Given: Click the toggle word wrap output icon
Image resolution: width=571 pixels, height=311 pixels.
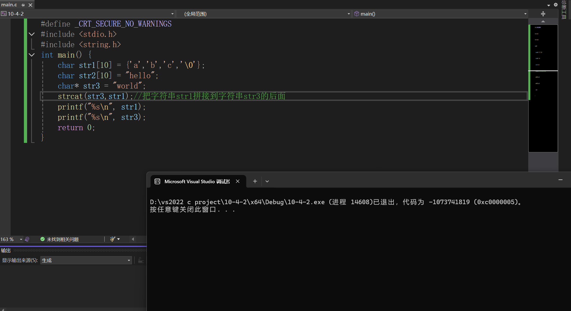Looking at the screenshot, I should 141,260.
